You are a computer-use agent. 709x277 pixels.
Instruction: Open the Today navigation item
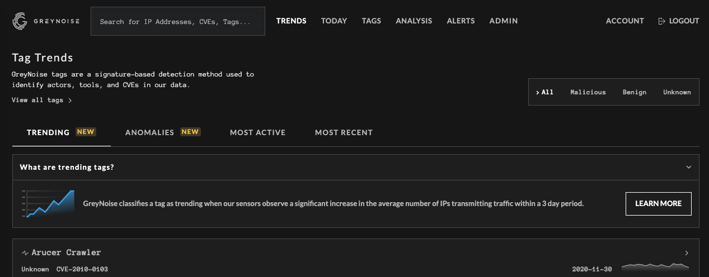(x=334, y=21)
